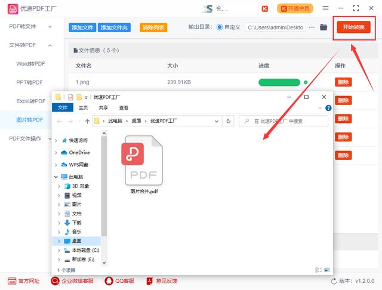Open the 主页 ribbon tab

coord(83,107)
